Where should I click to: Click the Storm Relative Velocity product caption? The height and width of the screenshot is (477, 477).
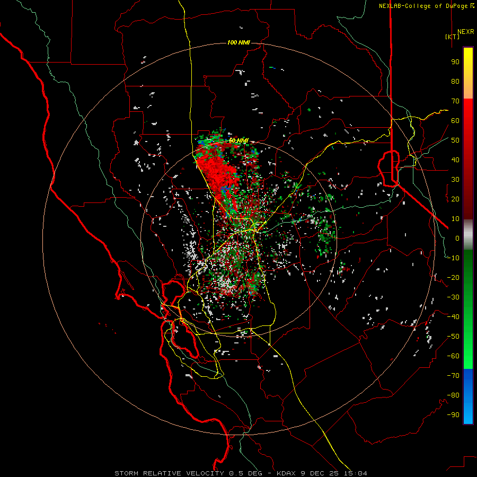click(241, 473)
